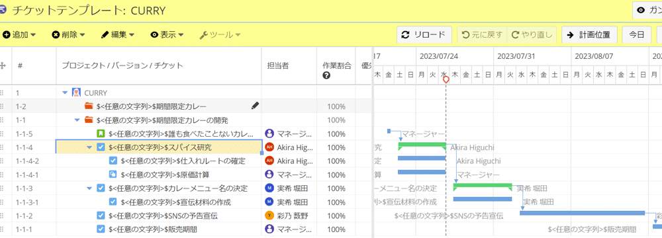Click the pencil edit icon on row 1-2
The image size is (662, 238).
(255, 106)
